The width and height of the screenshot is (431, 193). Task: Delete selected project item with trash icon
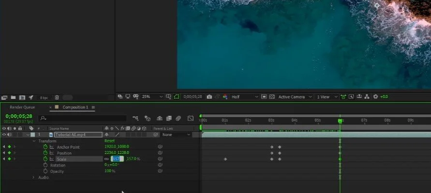(57, 97)
